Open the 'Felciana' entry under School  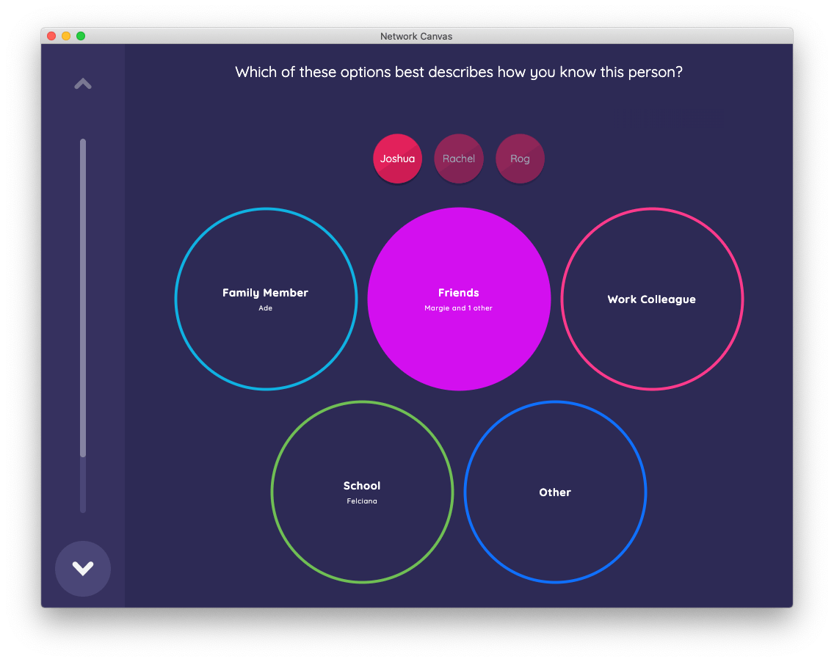pyautogui.click(x=362, y=501)
